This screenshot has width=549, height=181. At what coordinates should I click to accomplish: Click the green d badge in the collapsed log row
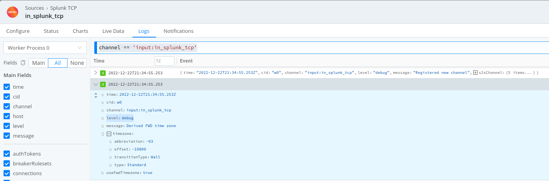(x=103, y=73)
